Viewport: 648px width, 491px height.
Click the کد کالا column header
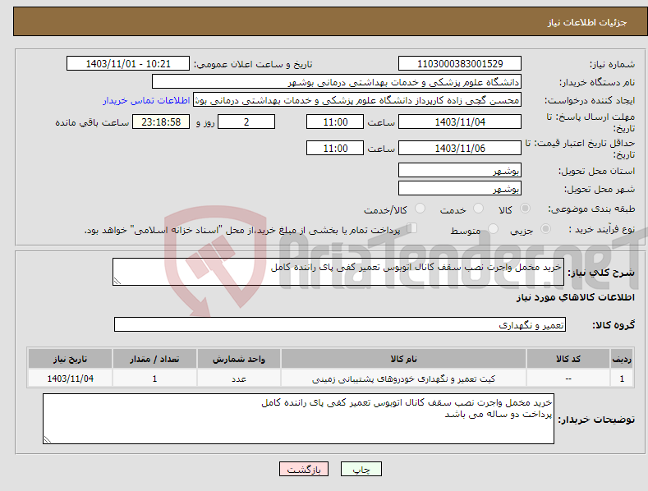coord(568,359)
